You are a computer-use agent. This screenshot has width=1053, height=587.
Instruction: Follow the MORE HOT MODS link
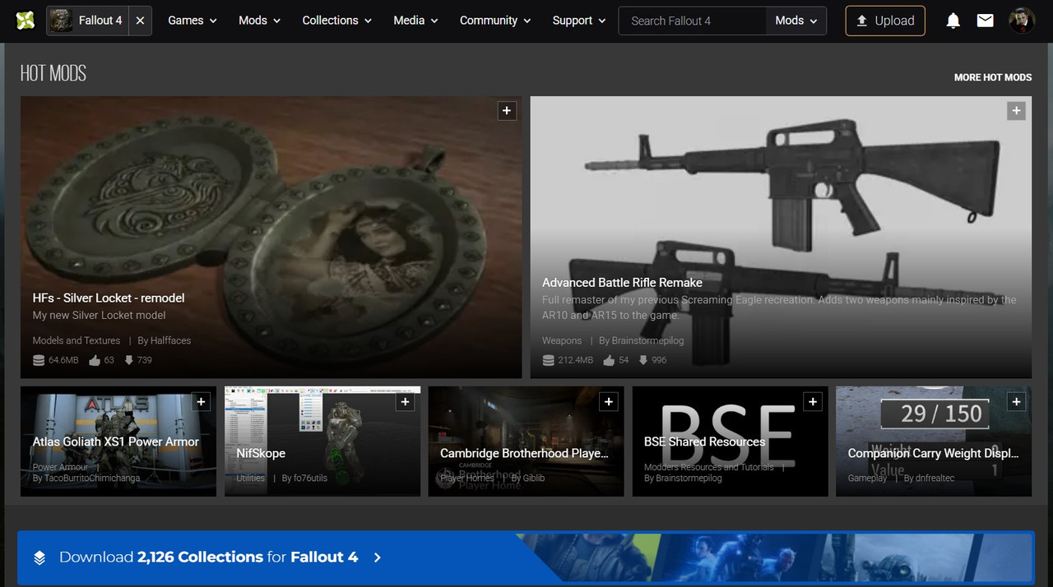[993, 77]
